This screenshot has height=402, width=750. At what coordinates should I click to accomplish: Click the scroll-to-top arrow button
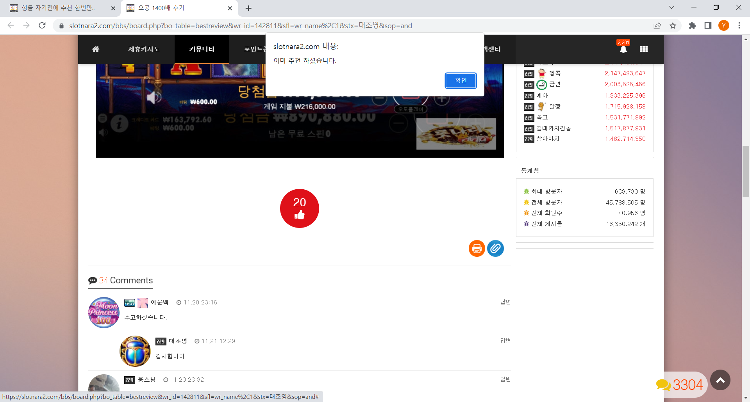tap(720, 380)
